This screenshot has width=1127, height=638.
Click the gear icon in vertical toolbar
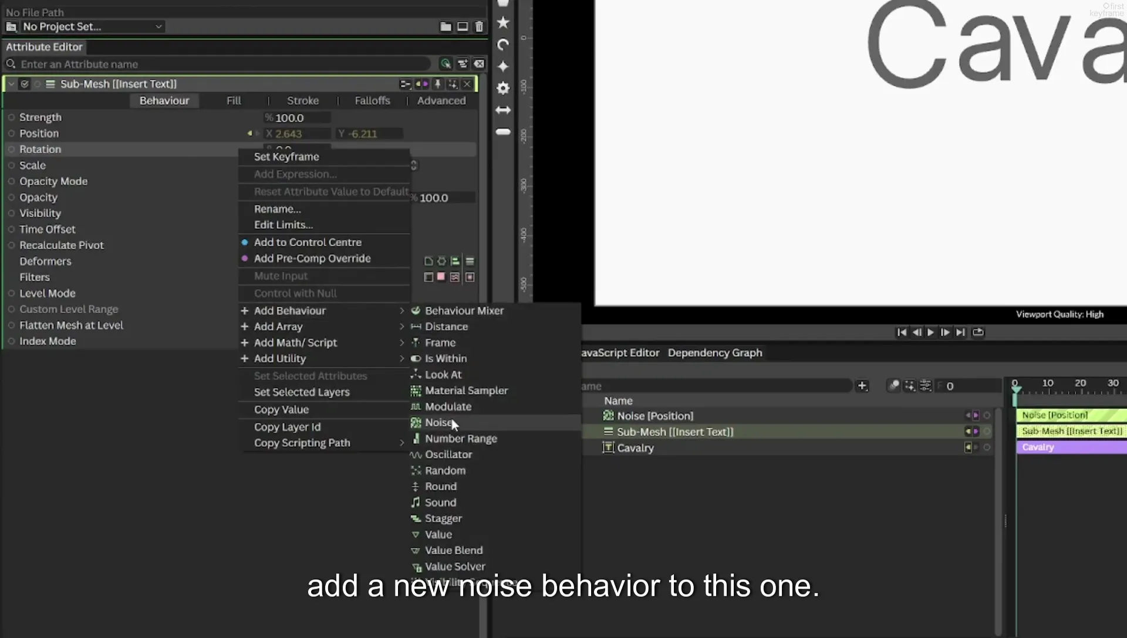[x=503, y=88]
